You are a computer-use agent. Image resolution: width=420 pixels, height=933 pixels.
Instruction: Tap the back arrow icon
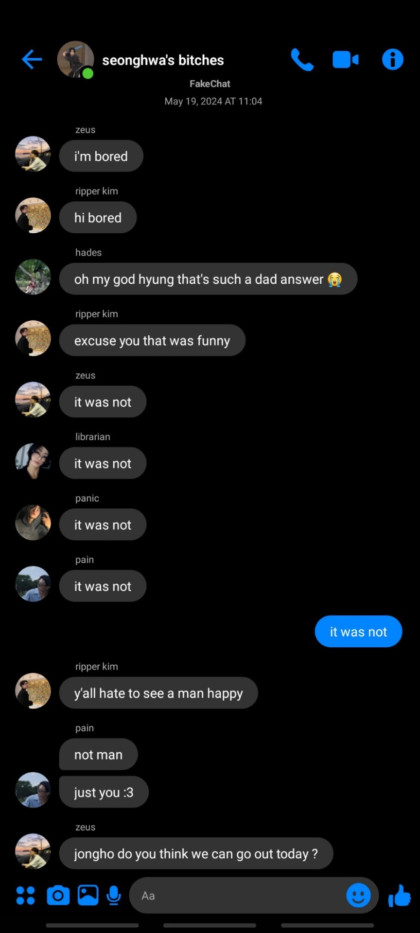(x=32, y=60)
